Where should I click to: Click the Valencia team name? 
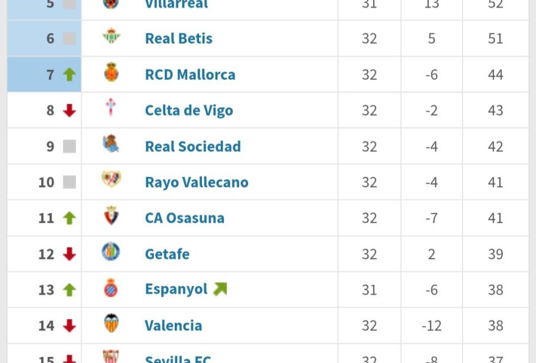[x=173, y=326]
